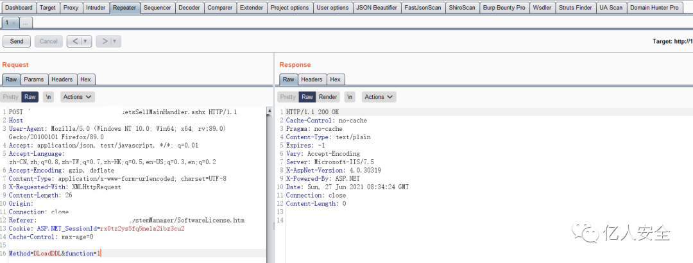This screenshot has width=693, height=263.
Task: Open the Response Headers tab
Action: 312,79
